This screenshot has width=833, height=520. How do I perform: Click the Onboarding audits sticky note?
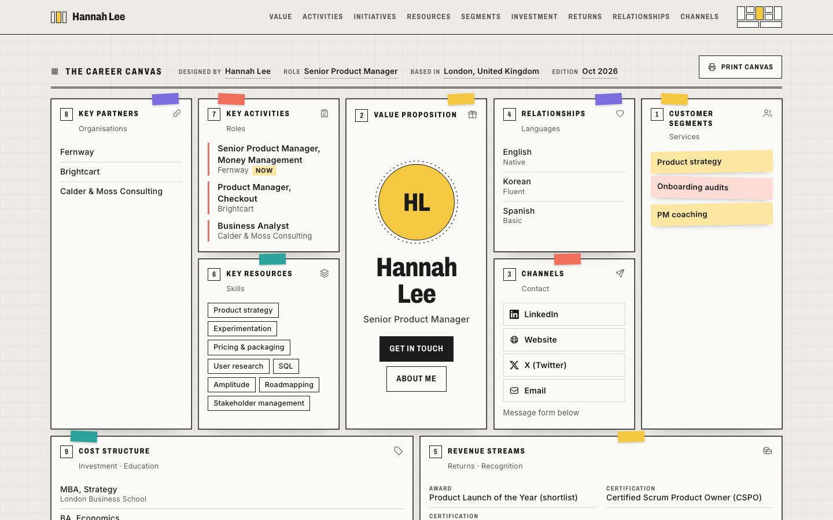click(x=712, y=187)
